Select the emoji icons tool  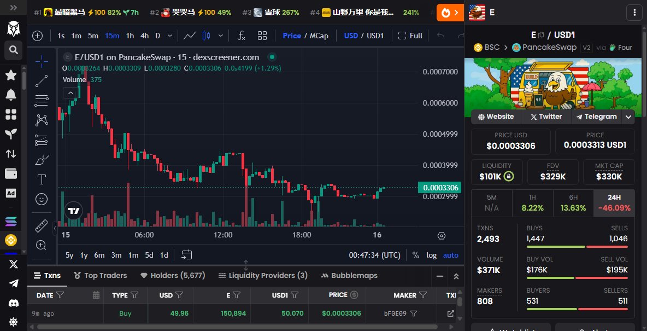tap(42, 199)
